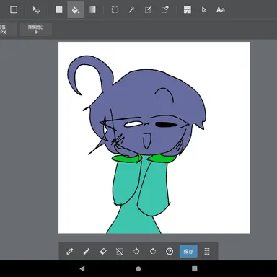Select the panel divide tool
The width and height of the screenshot is (277, 277).
(188, 10)
